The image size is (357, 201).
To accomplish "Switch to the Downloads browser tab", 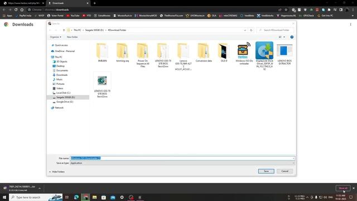I will tap(68, 3).
